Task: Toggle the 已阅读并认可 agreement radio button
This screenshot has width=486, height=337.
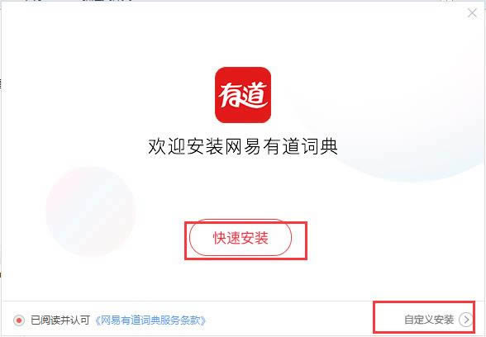Action: (19, 320)
